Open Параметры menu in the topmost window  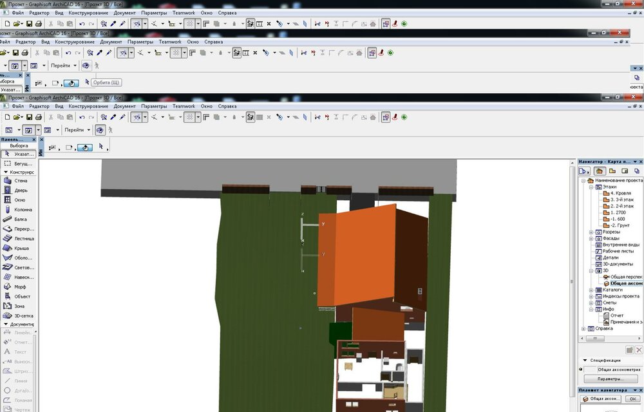[154, 13]
